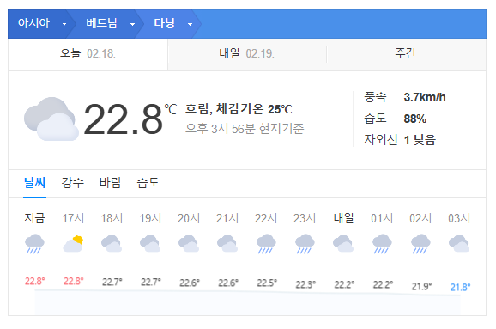Click the cloudy icon under 19시
This screenshot has width=496, height=329.
click(x=150, y=243)
